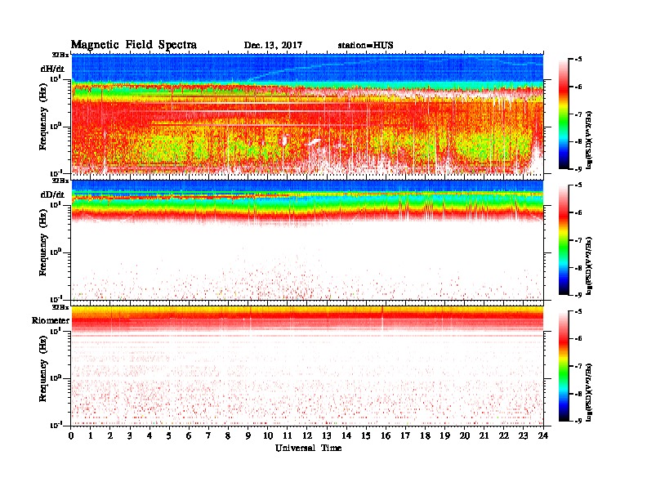Click hour "18" on the Universal Time axis

(425, 435)
